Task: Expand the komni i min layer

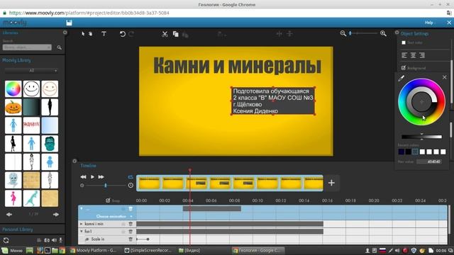Action: pos(82,224)
